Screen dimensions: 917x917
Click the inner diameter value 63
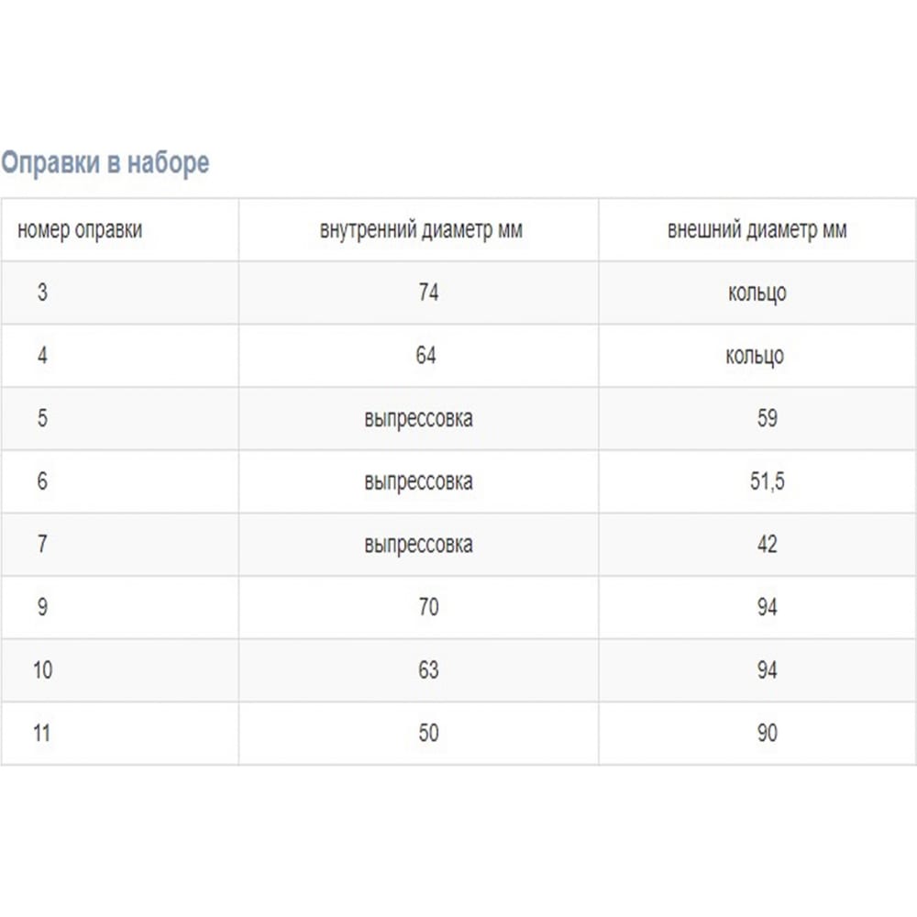(x=428, y=670)
